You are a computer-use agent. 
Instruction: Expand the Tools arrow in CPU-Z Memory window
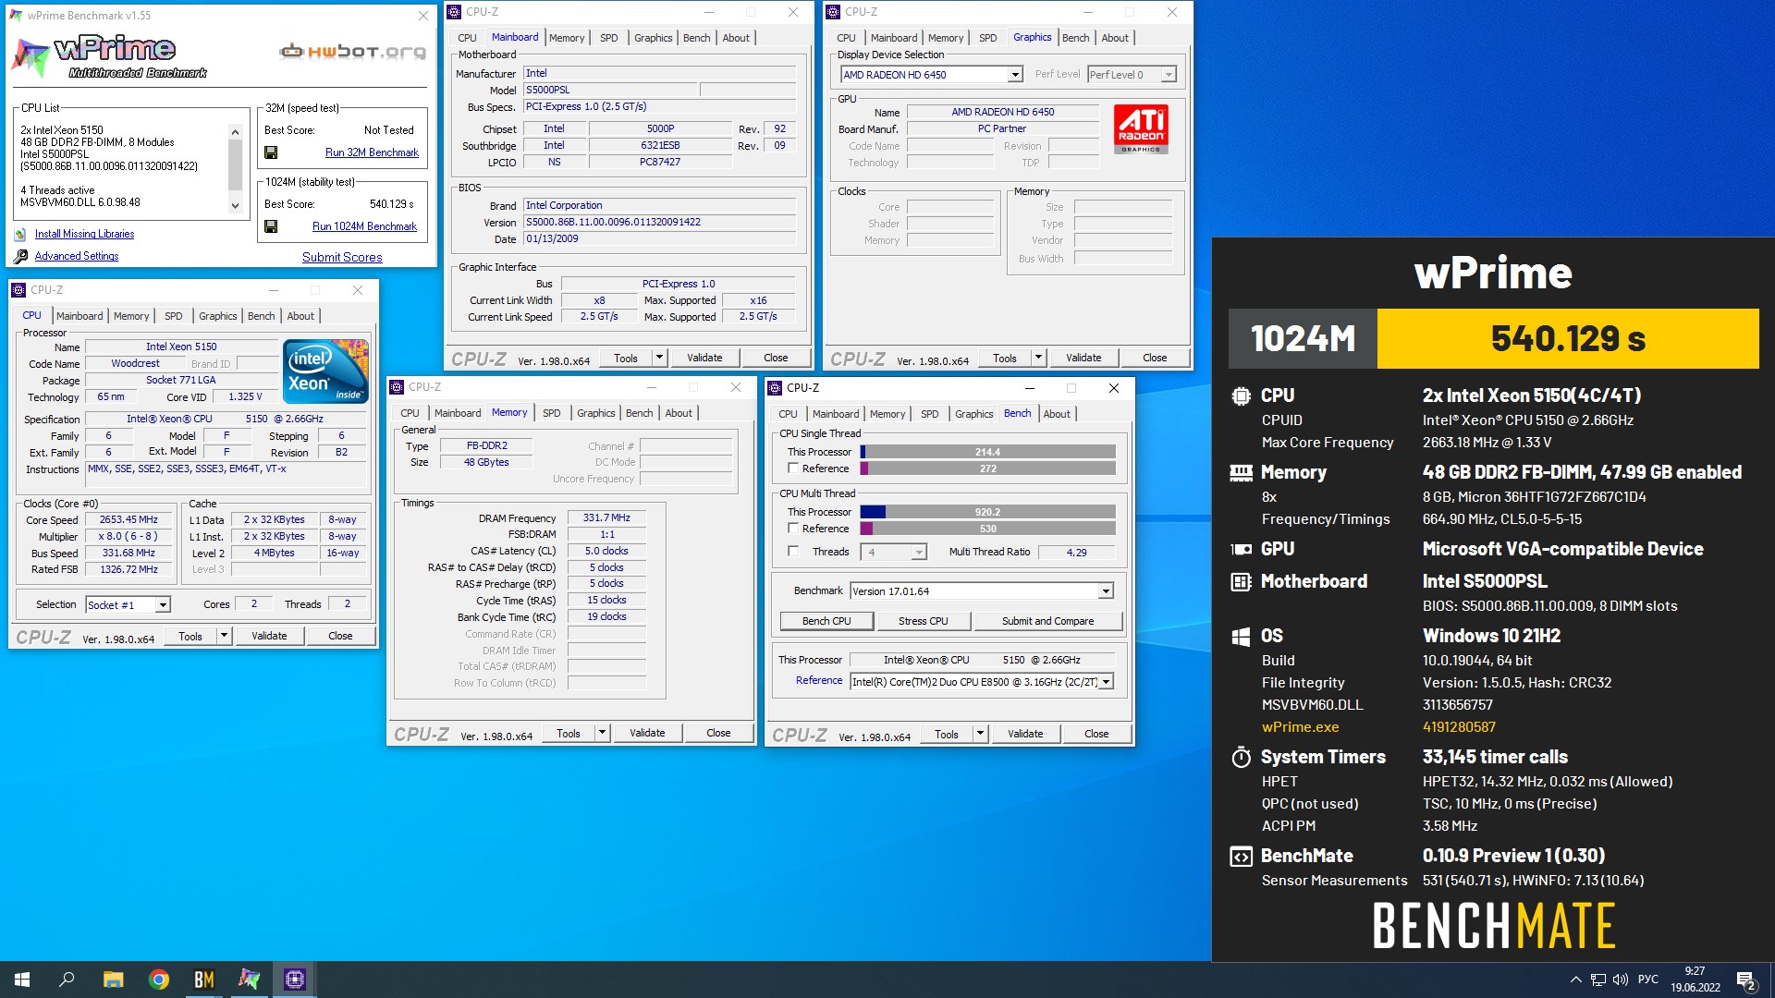(602, 733)
